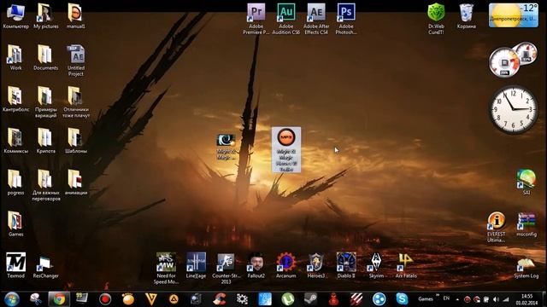Launch Adobe After Effects CS4 shortcut
Screen dimensions: 547x307
point(316,18)
